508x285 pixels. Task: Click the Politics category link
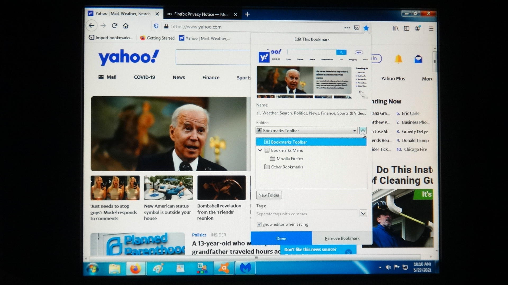(199, 235)
